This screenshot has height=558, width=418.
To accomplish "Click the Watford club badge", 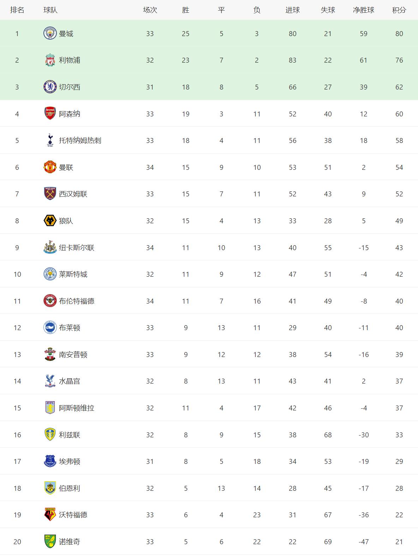I will coord(50,515).
